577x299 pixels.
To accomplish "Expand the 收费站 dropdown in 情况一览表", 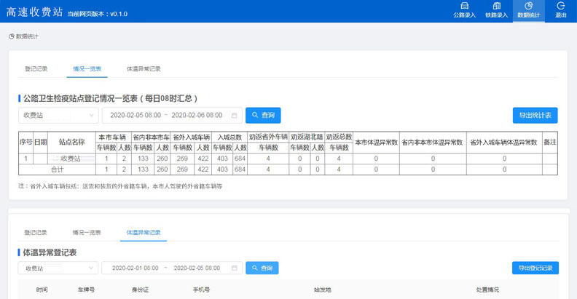I will (x=58, y=115).
